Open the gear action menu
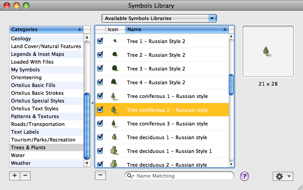Viewport: 303px width, 190px height. 282,176
